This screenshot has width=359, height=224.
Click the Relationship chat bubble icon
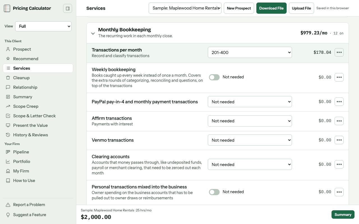8,87
